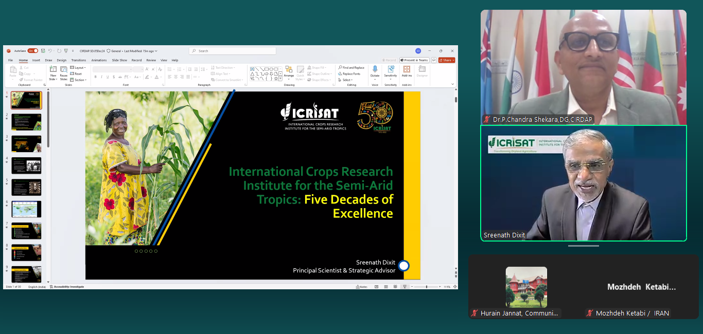Image resolution: width=703 pixels, height=334 pixels.
Task: Toggle Bold formatting
Action: click(x=95, y=77)
